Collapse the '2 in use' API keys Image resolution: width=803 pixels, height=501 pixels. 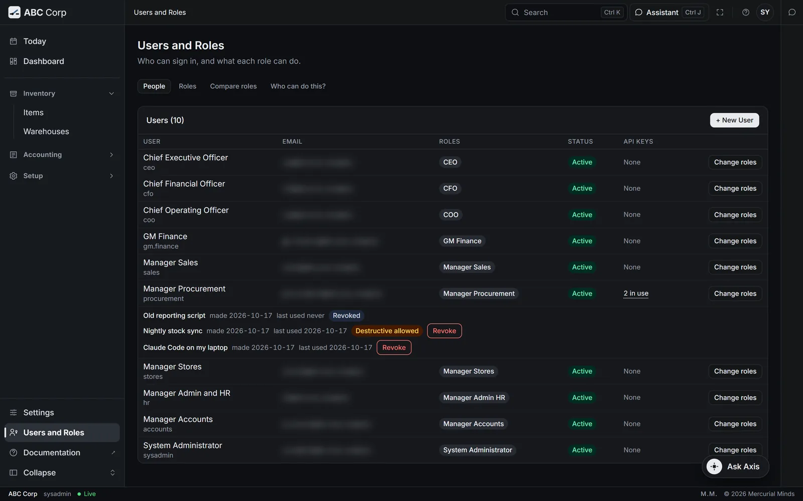click(636, 294)
